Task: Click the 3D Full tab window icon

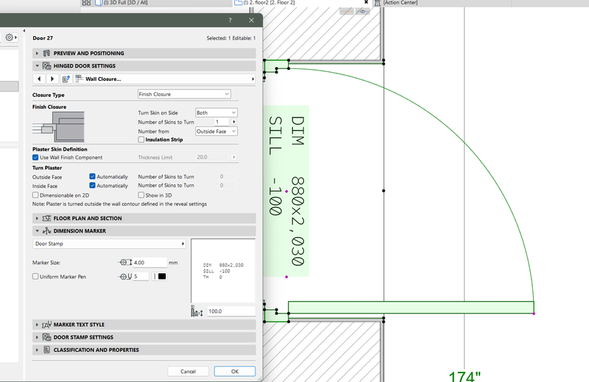Action: (x=99, y=3)
